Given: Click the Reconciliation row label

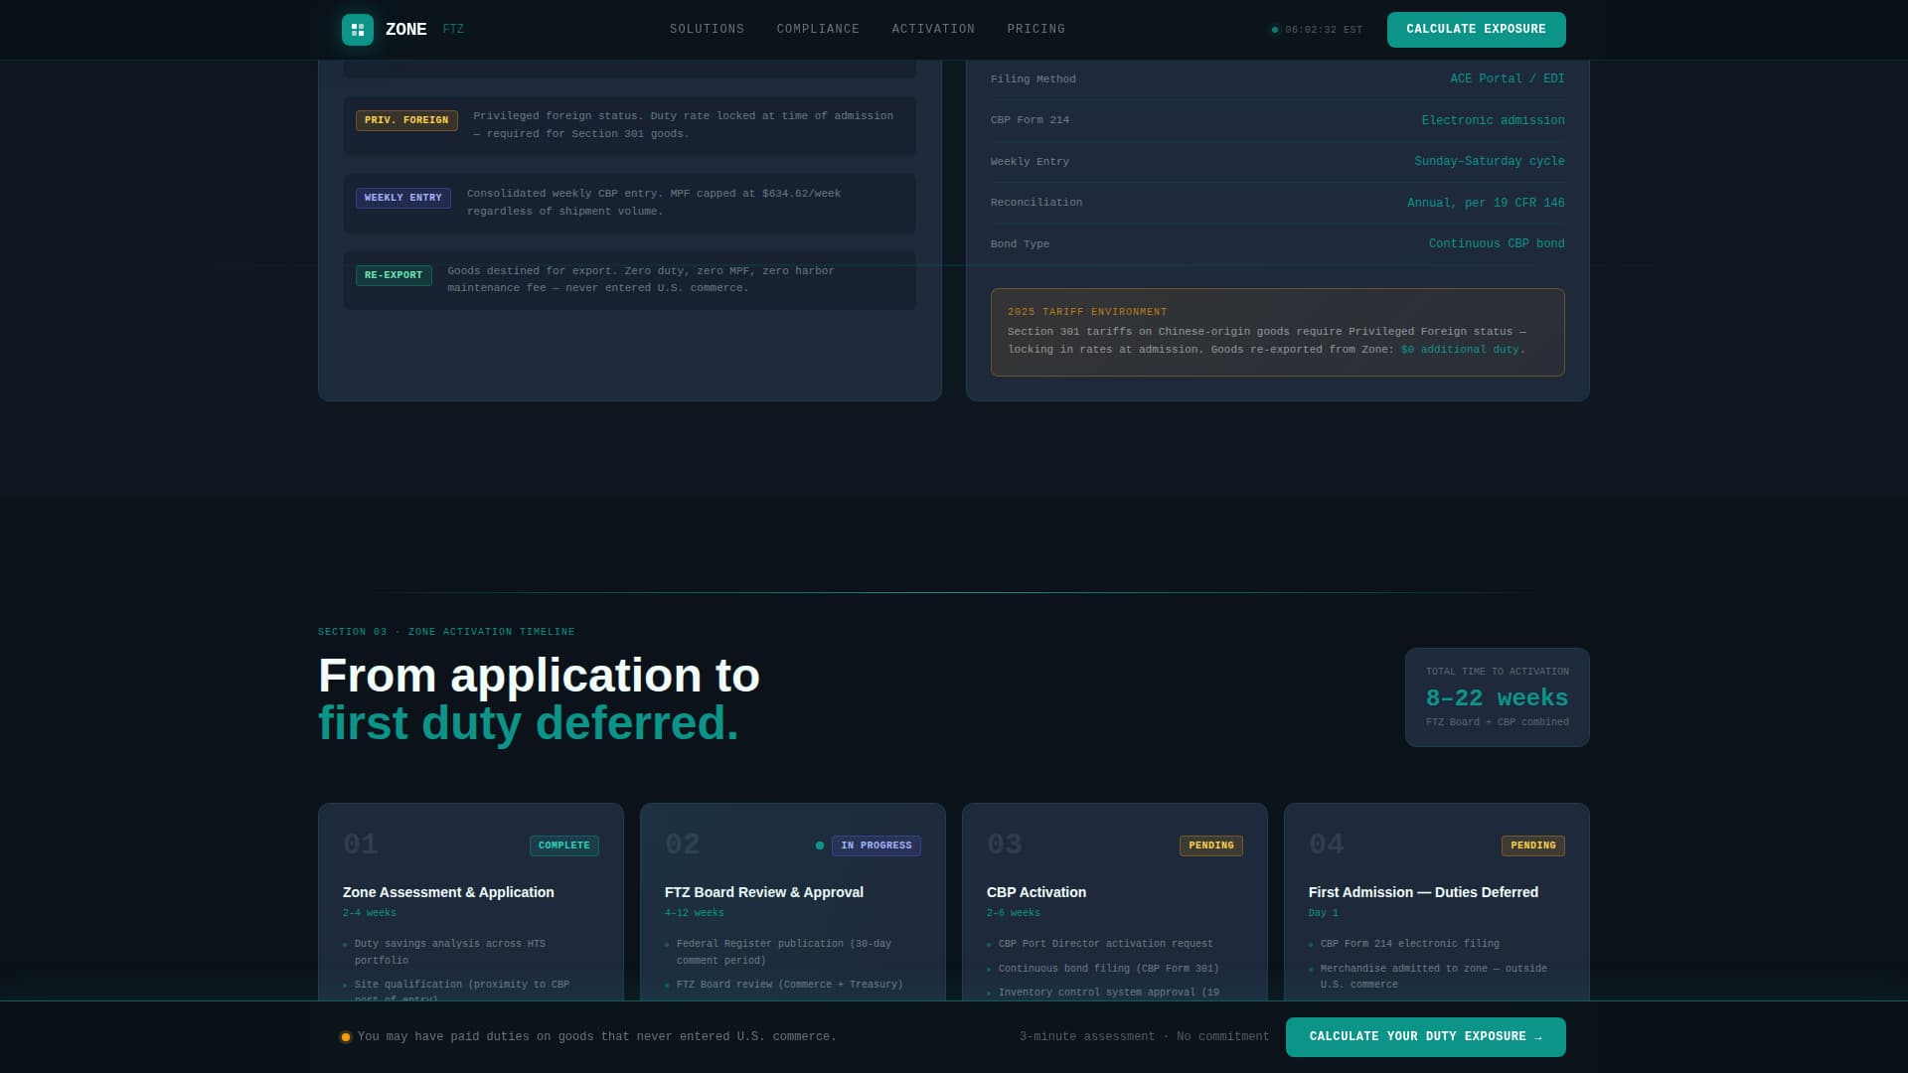Looking at the screenshot, I should [1036, 203].
